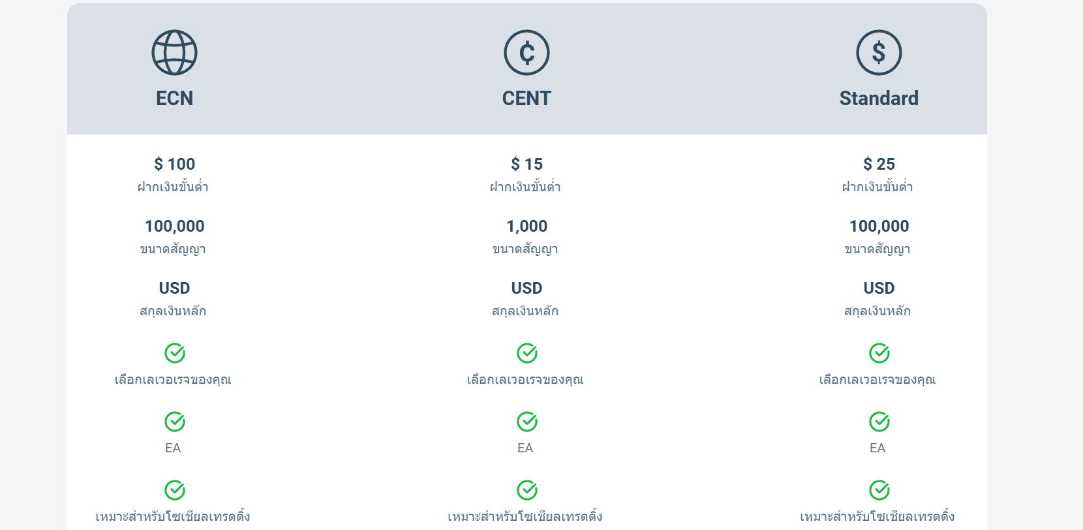The height and width of the screenshot is (530, 1083).
Task: Click CENT leverage selection checkmark icon
Action: (527, 353)
